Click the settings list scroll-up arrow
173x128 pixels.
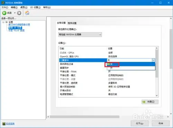pos(157,48)
